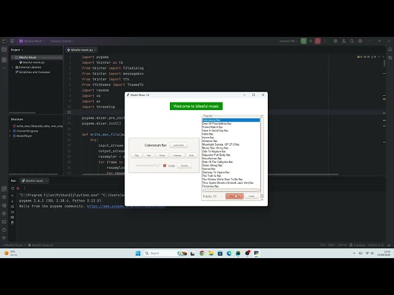Rerun blissful-music from the Run panel toolbar
394x295 pixels.
tap(12, 189)
